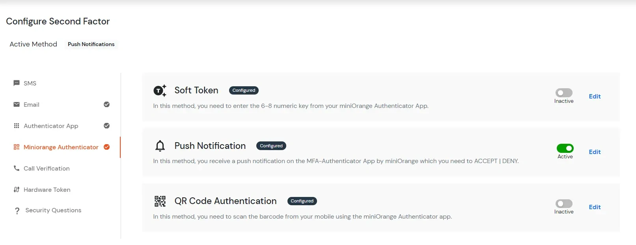This screenshot has height=245, width=636.
Task: Click the Push Notification bell icon
Action: coord(160,146)
